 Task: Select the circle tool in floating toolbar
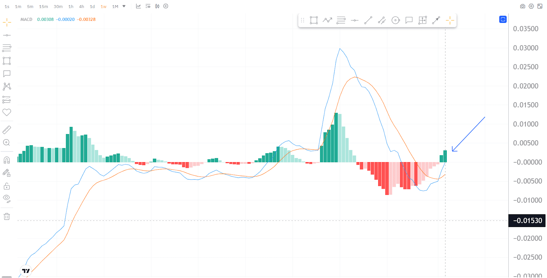(x=396, y=20)
